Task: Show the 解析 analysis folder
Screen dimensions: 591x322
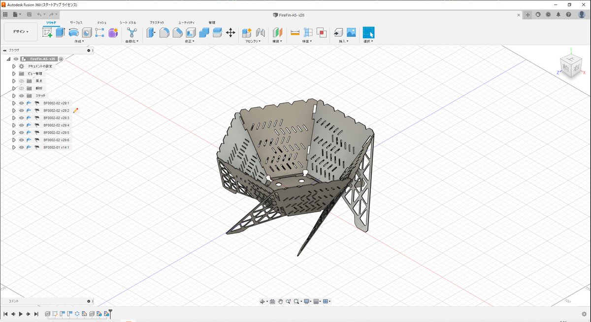Action: coord(22,88)
